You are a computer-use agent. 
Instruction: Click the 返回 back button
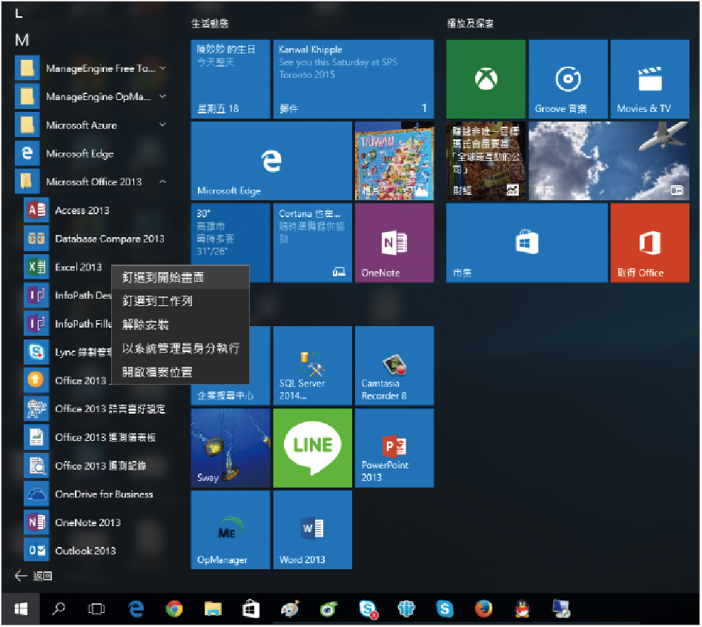click(33, 576)
